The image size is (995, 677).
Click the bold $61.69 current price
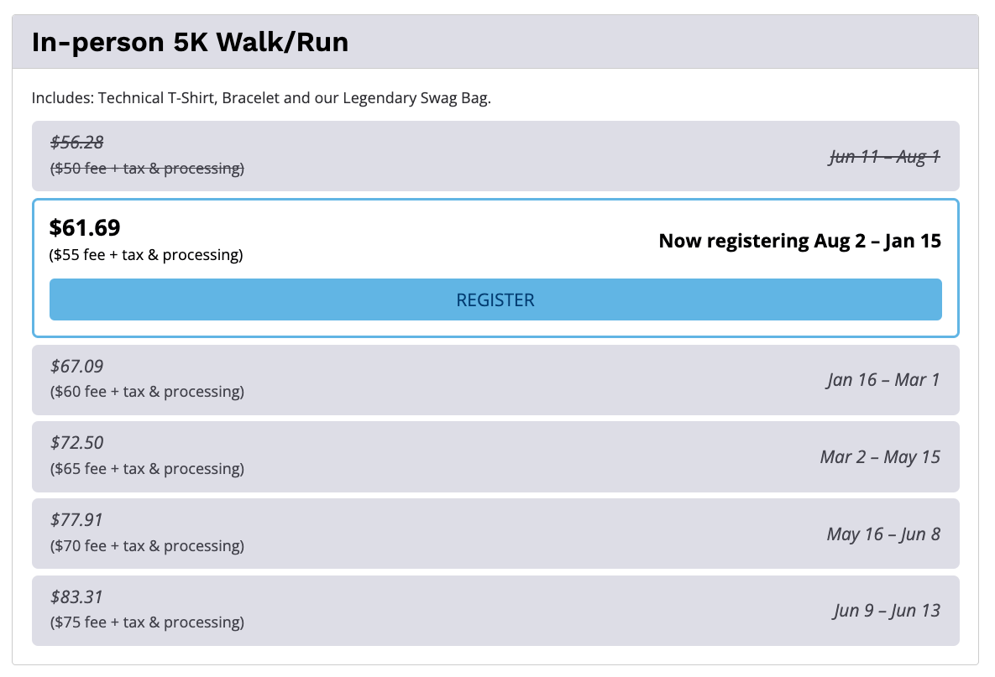pyautogui.click(x=85, y=227)
